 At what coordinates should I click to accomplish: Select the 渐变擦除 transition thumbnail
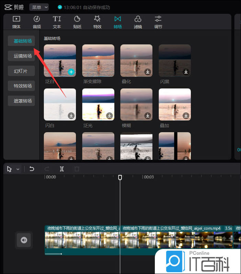tap(98, 60)
